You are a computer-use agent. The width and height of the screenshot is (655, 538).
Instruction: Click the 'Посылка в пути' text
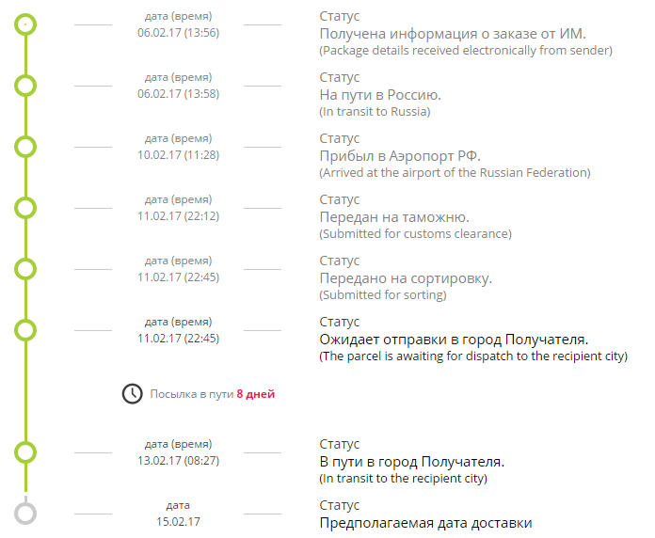[x=192, y=394]
